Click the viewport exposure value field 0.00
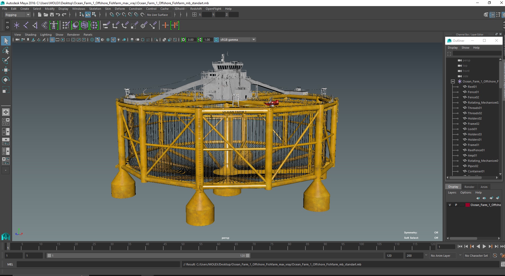Screen dimensions: 505x276 191,40
